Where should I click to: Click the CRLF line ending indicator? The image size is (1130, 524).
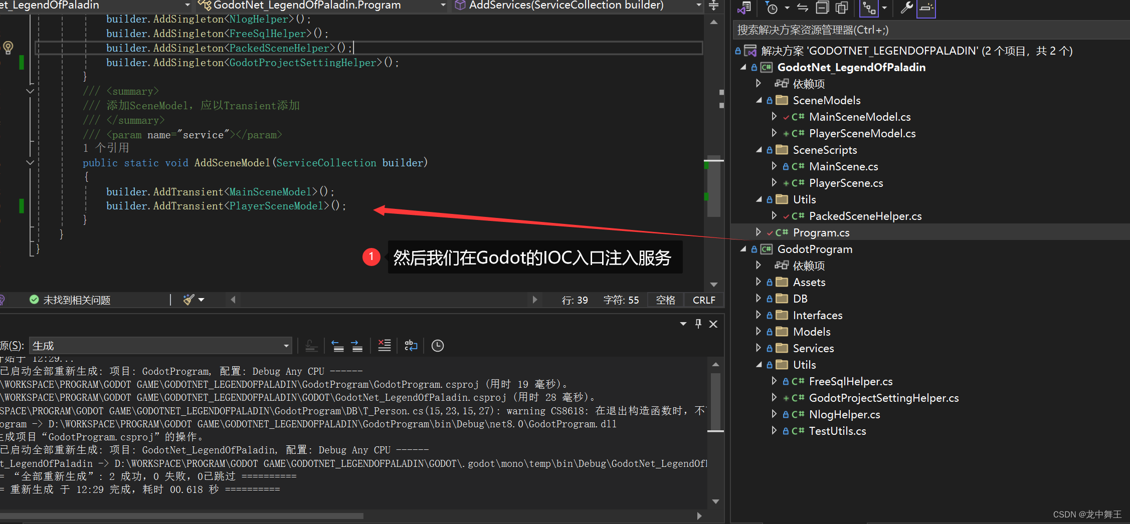(704, 300)
